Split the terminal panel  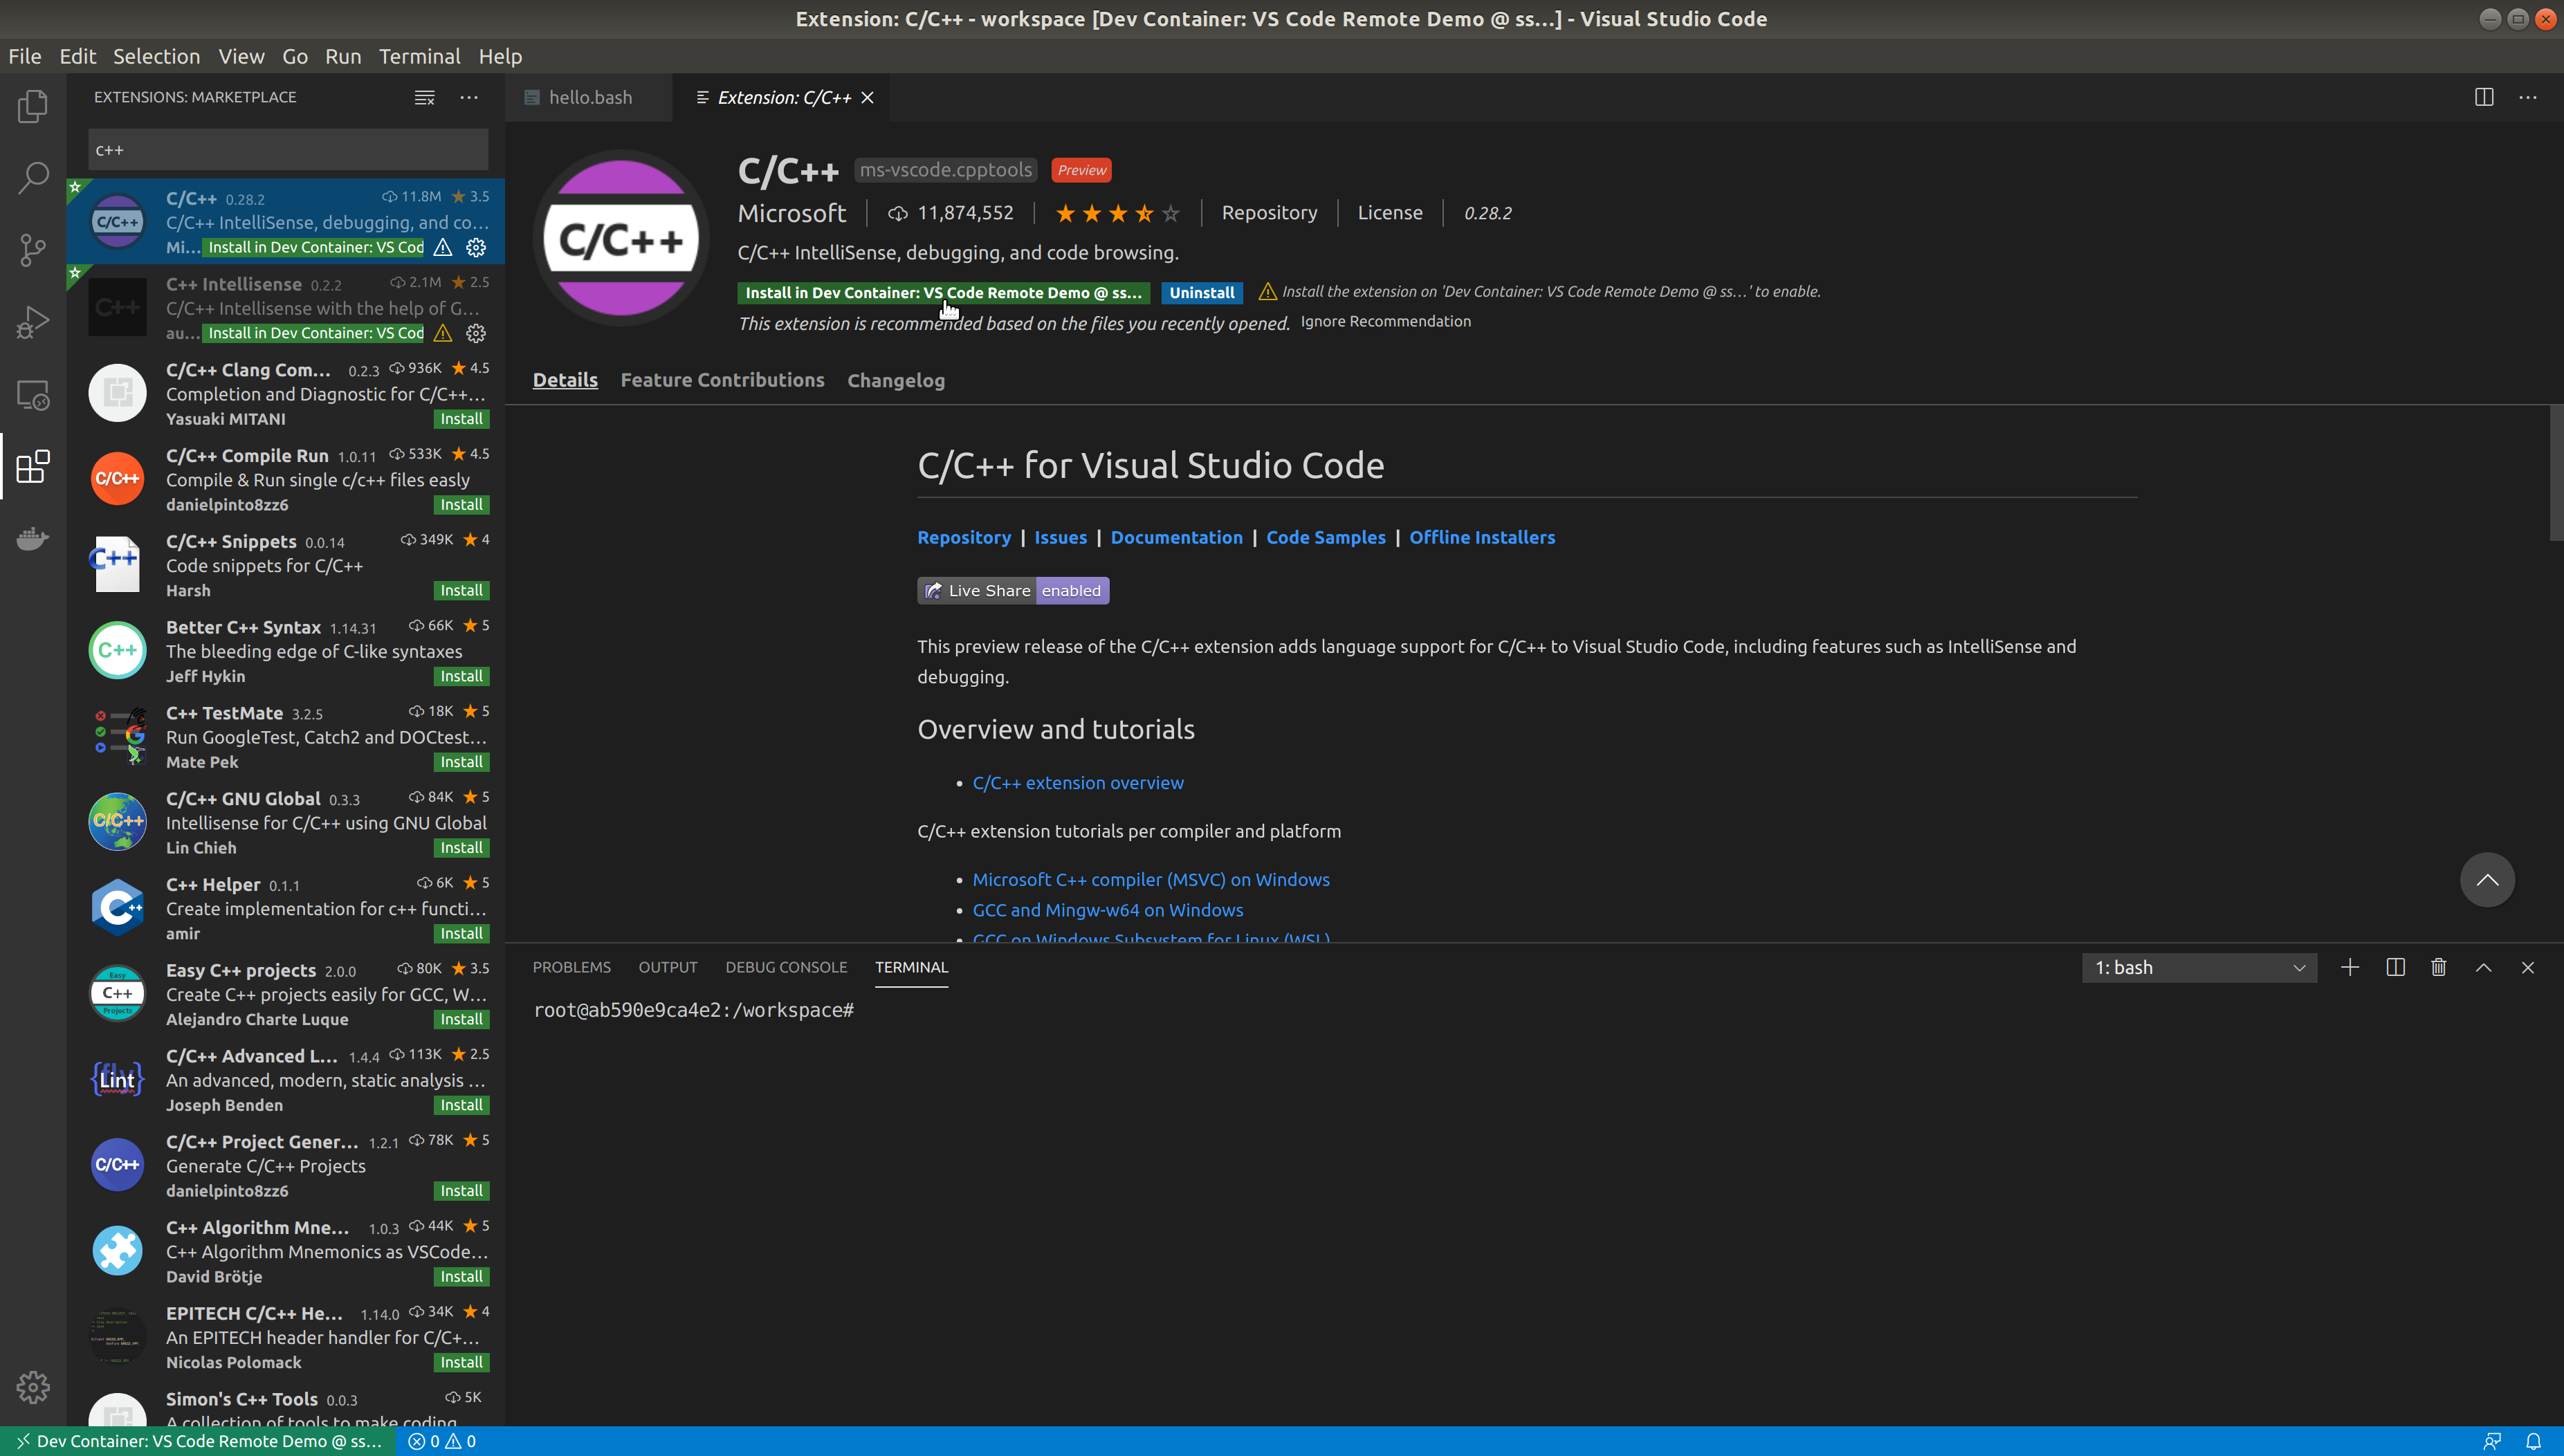click(2395, 967)
